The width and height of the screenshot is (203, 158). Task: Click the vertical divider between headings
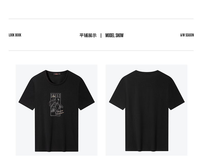click(101, 36)
